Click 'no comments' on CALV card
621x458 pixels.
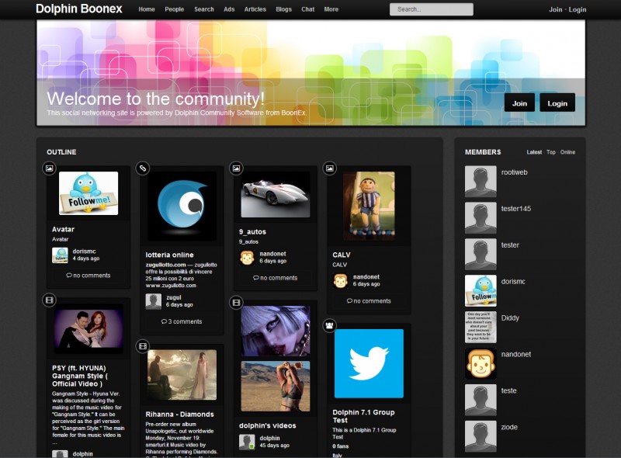coord(369,301)
